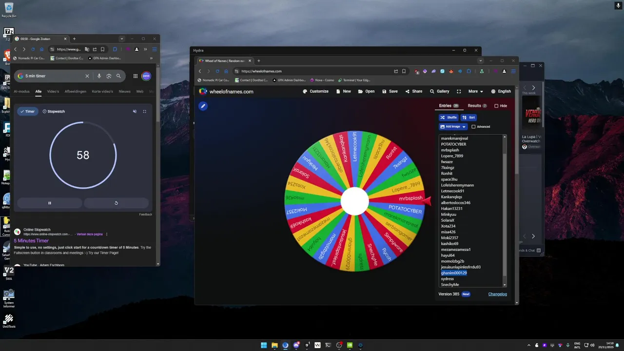The height and width of the screenshot is (351, 624).
Task: Switch to the Entries tab
Action: (x=448, y=106)
